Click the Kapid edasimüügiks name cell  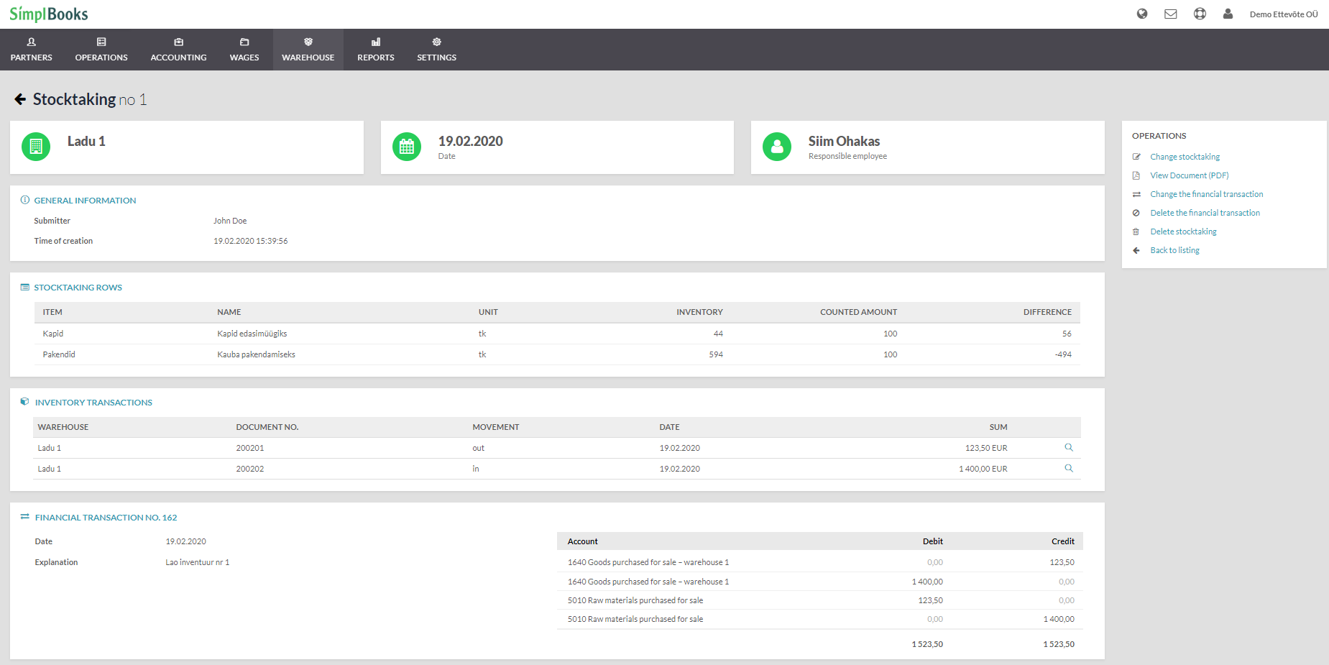pyautogui.click(x=252, y=334)
